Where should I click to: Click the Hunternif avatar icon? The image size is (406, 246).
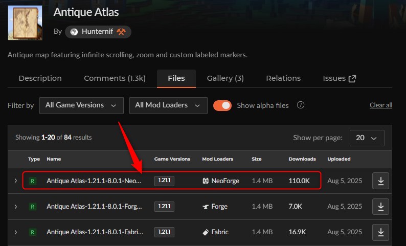click(74, 32)
